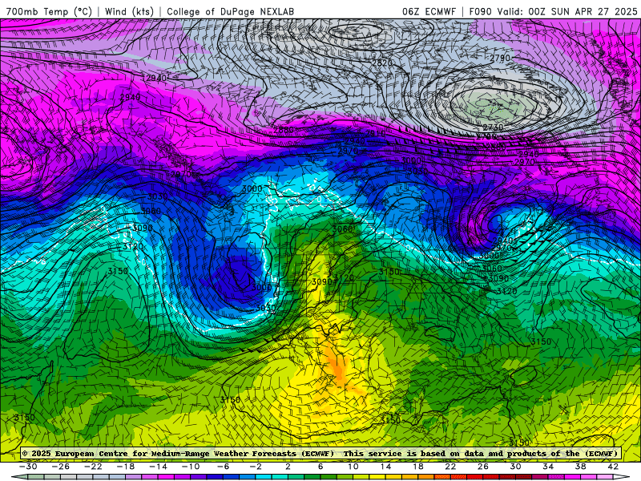Screen dimensions: 641x481
Task: Click the 34 color scale label
Action: pos(548,467)
